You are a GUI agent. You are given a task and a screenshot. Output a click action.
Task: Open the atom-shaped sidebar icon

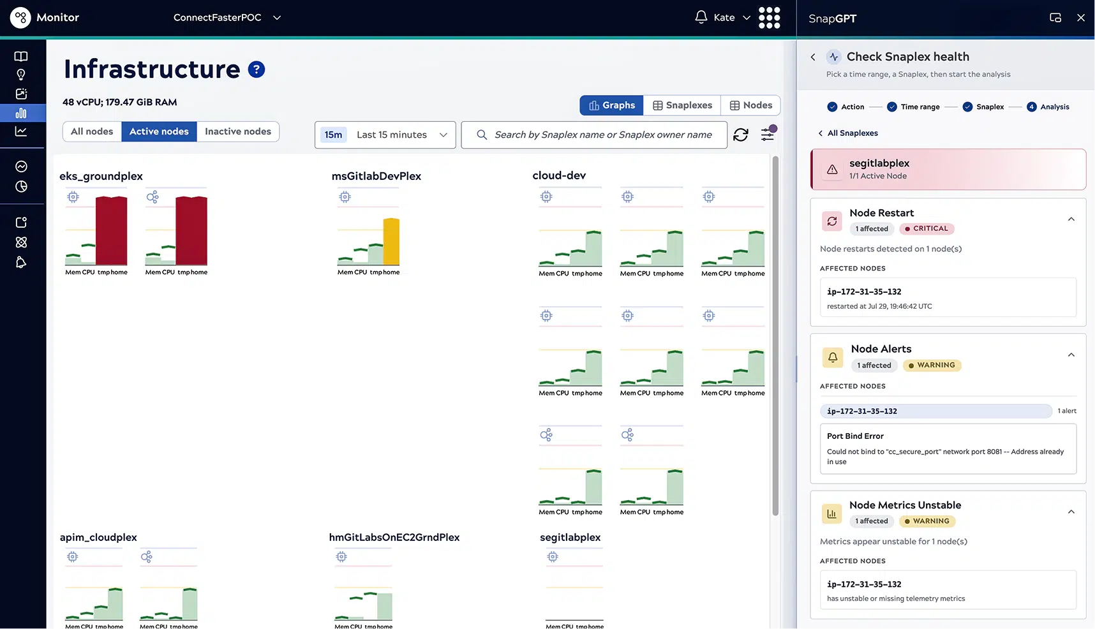pos(21,242)
